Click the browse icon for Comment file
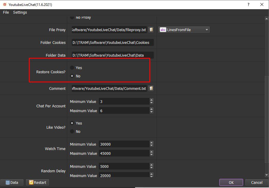The image size is (269, 188). [x=151, y=88]
